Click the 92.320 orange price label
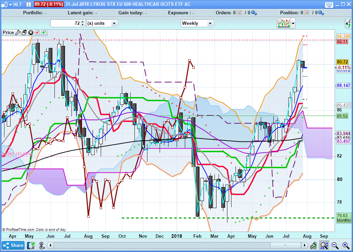The width and height of the screenshot is (353, 252). click(343, 36)
